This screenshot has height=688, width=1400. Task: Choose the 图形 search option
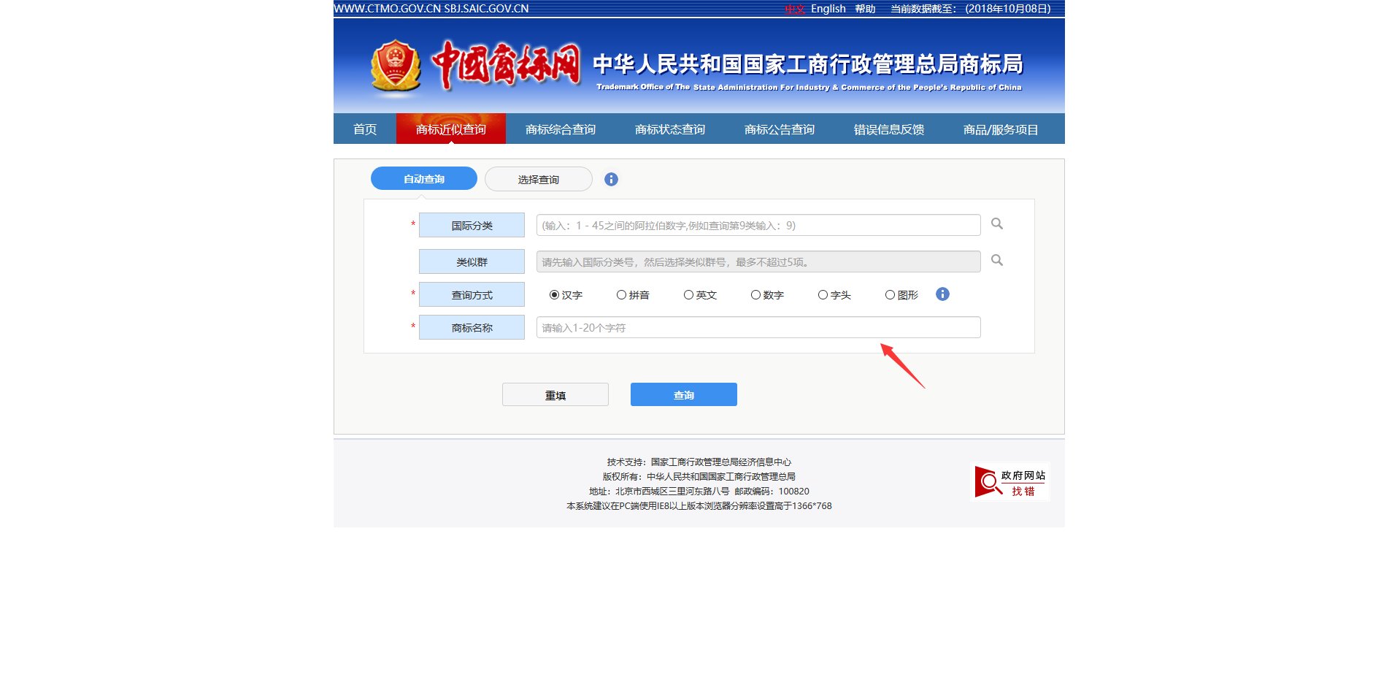(890, 294)
